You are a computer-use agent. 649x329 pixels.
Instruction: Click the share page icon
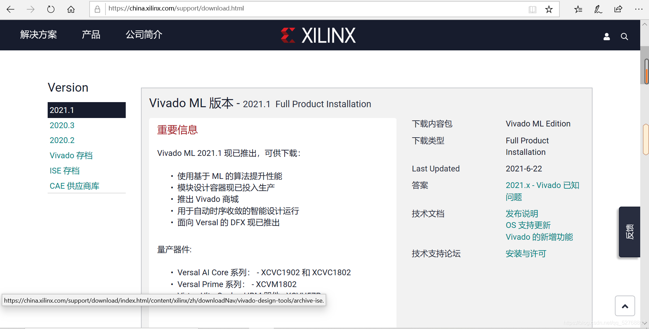pyautogui.click(x=618, y=9)
